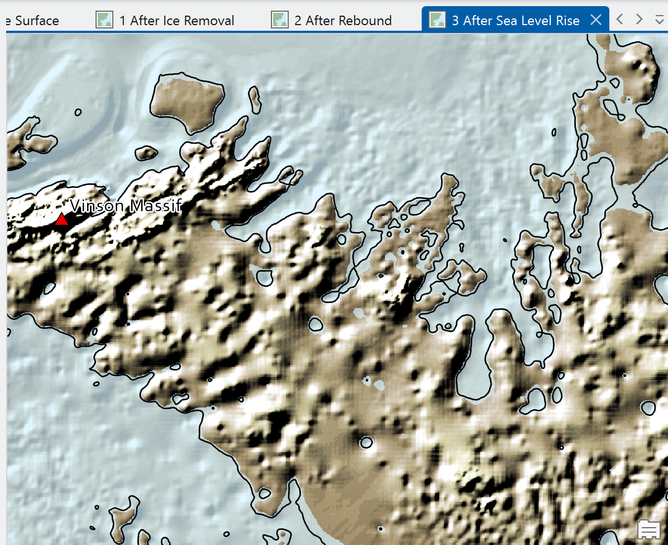Click map icon on 3 After Sea Level Rise tab

point(437,20)
